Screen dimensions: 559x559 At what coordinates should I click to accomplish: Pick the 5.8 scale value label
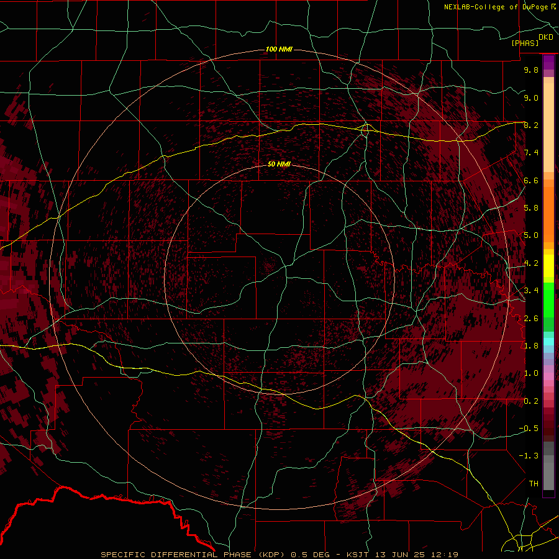click(x=531, y=208)
